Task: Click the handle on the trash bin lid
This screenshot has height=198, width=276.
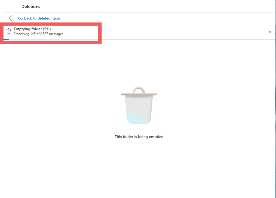Action: tap(139, 90)
